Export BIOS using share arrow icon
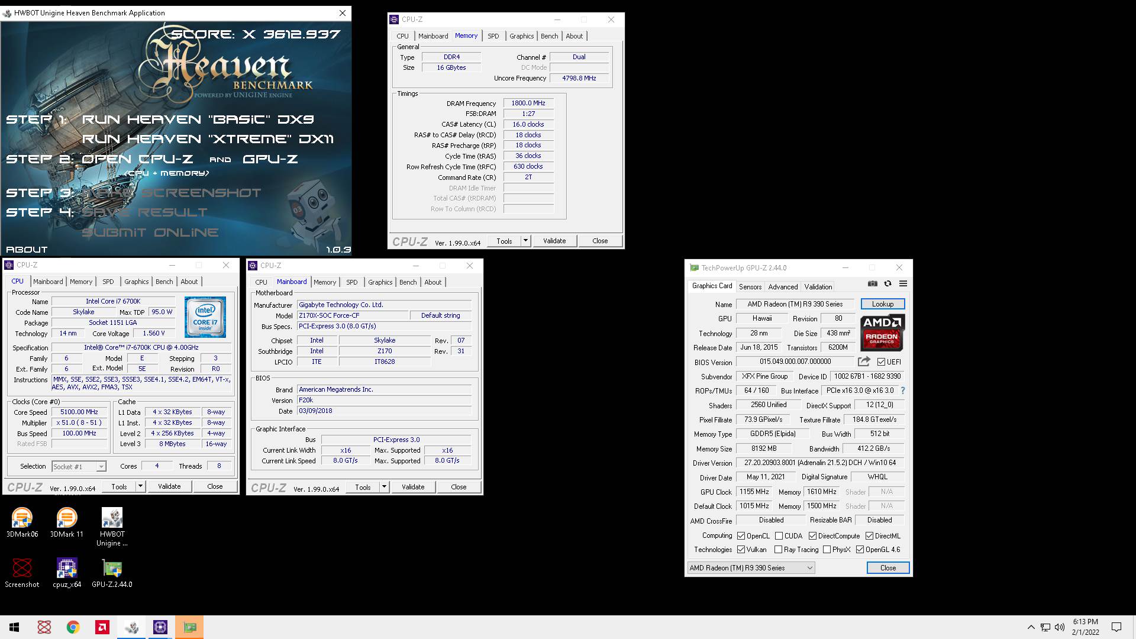The image size is (1136, 639). point(864,362)
